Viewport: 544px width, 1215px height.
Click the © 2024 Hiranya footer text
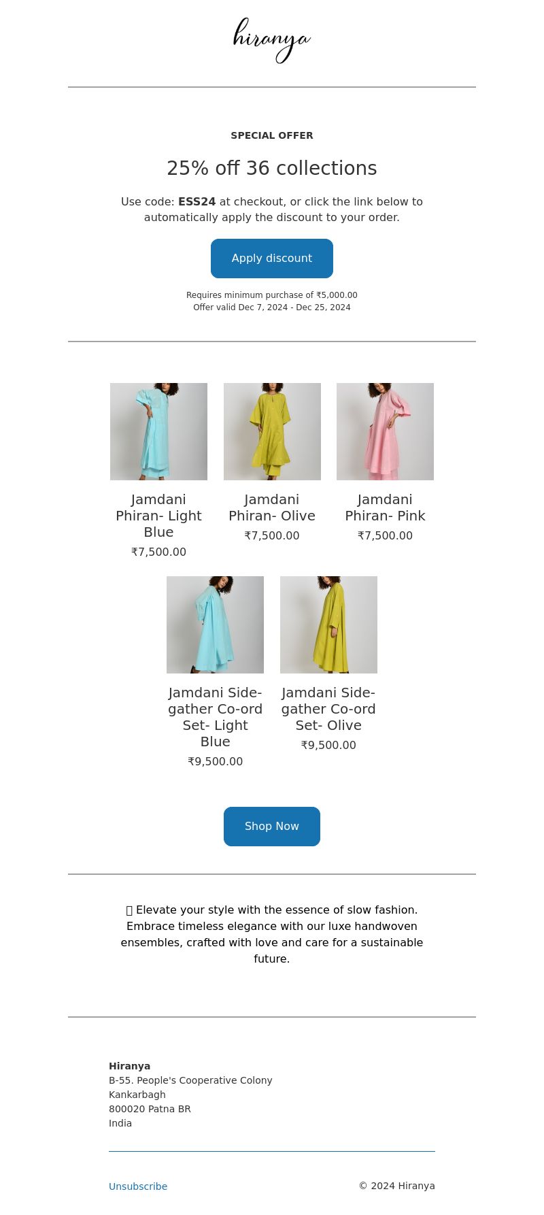click(396, 1186)
